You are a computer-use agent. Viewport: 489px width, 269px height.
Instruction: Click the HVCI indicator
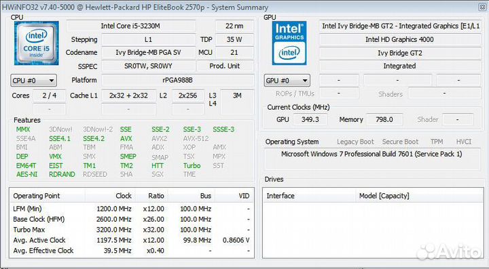pos(464,142)
